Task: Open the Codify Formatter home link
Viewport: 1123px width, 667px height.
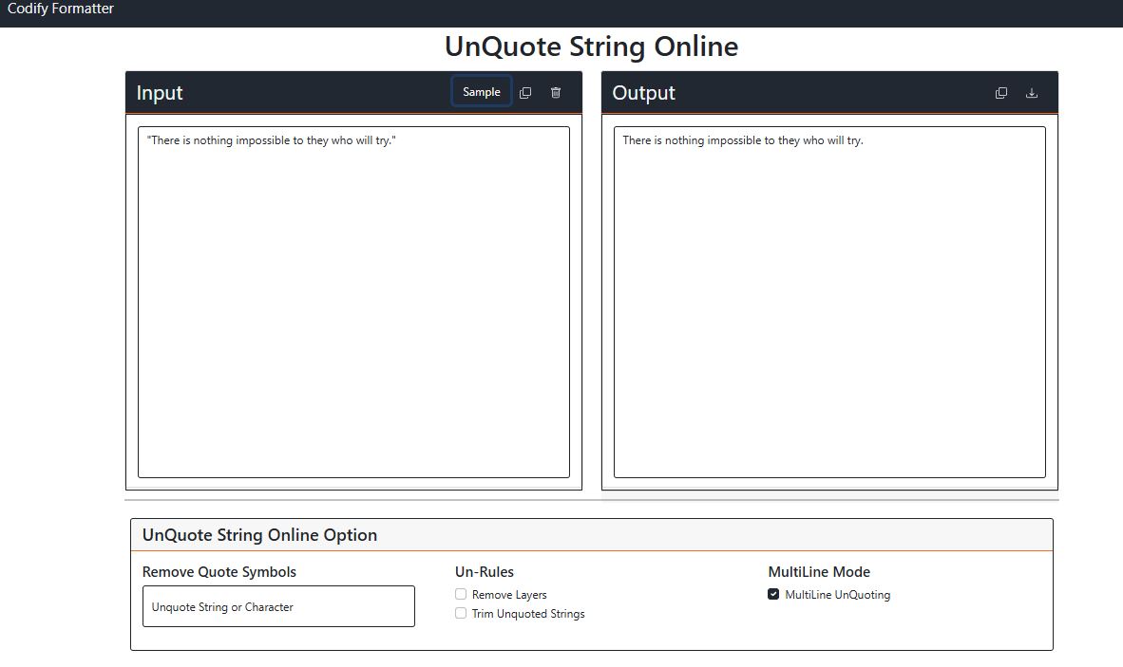Action: 60,9
